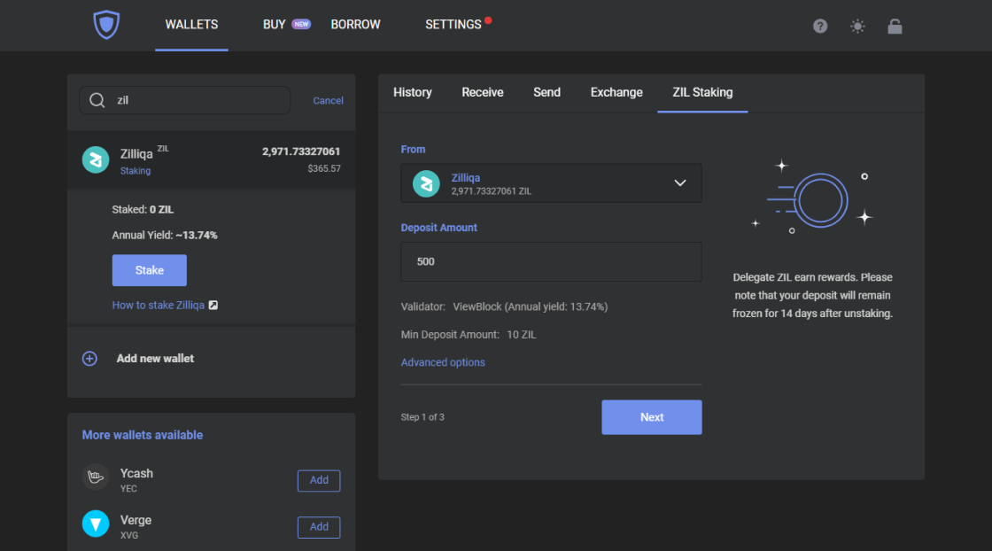Click the Next button
Screen dimensions: 992x551
(x=652, y=417)
